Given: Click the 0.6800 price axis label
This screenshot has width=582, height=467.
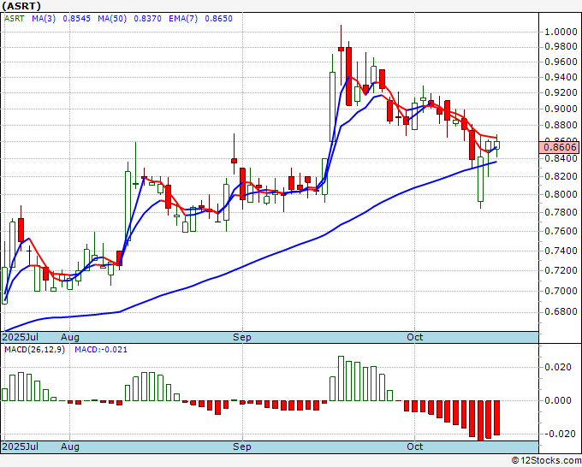Looking at the screenshot, I should [x=561, y=311].
